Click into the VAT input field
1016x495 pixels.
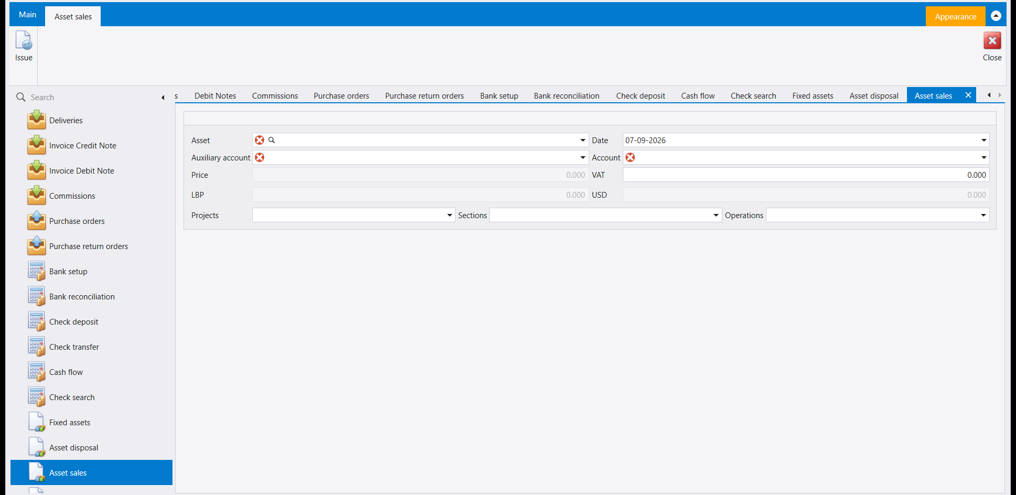[806, 175]
